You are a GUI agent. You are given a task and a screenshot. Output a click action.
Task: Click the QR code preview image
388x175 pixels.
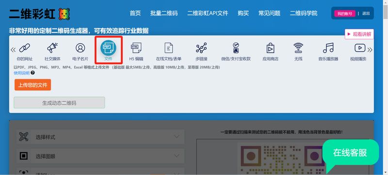[x=283, y=158]
